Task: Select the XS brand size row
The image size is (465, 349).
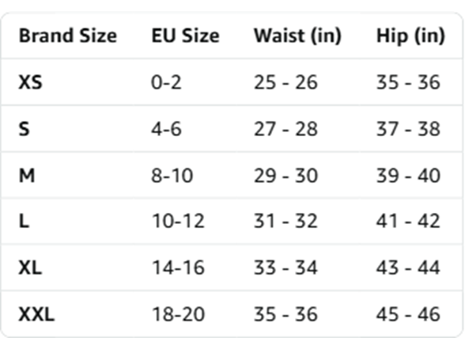Action: coord(232,82)
